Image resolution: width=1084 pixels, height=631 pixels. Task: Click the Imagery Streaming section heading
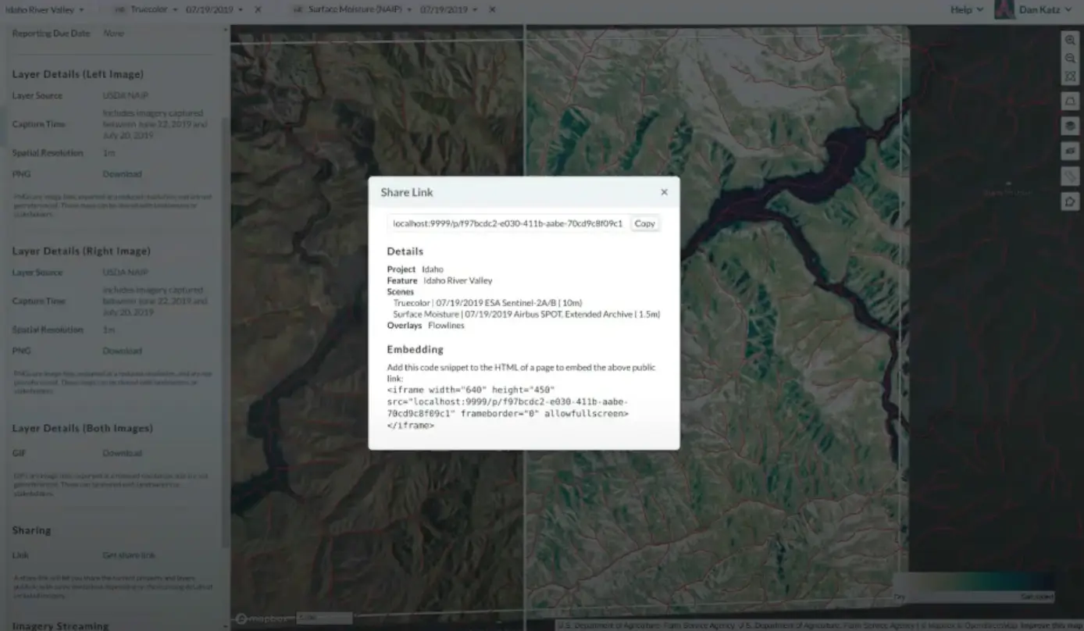[x=60, y=626]
